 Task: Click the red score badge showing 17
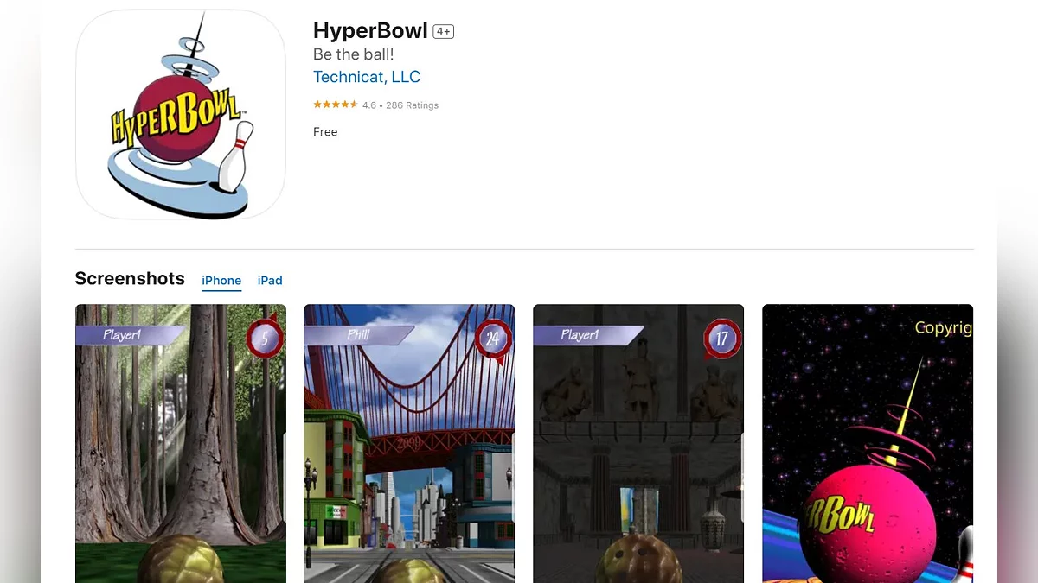(721, 338)
